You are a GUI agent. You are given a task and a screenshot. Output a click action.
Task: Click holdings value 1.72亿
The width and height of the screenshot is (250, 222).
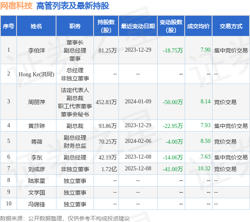[109, 169]
